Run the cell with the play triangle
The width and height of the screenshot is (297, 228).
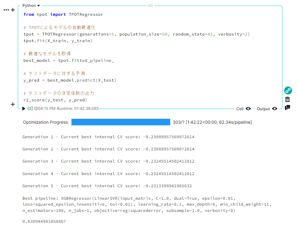[x=24, y=109]
